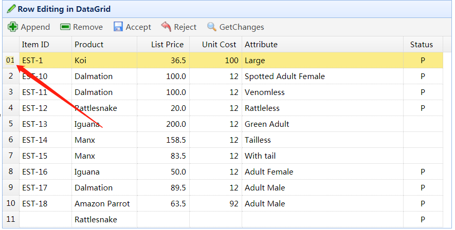Click the List Price column header
455x230 pixels.
coord(167,45)
